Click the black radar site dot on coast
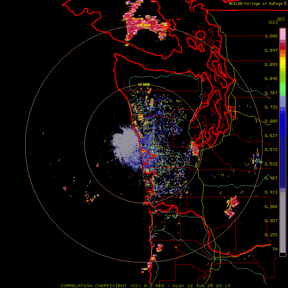The image size is (288, 288). pos(143,145)
